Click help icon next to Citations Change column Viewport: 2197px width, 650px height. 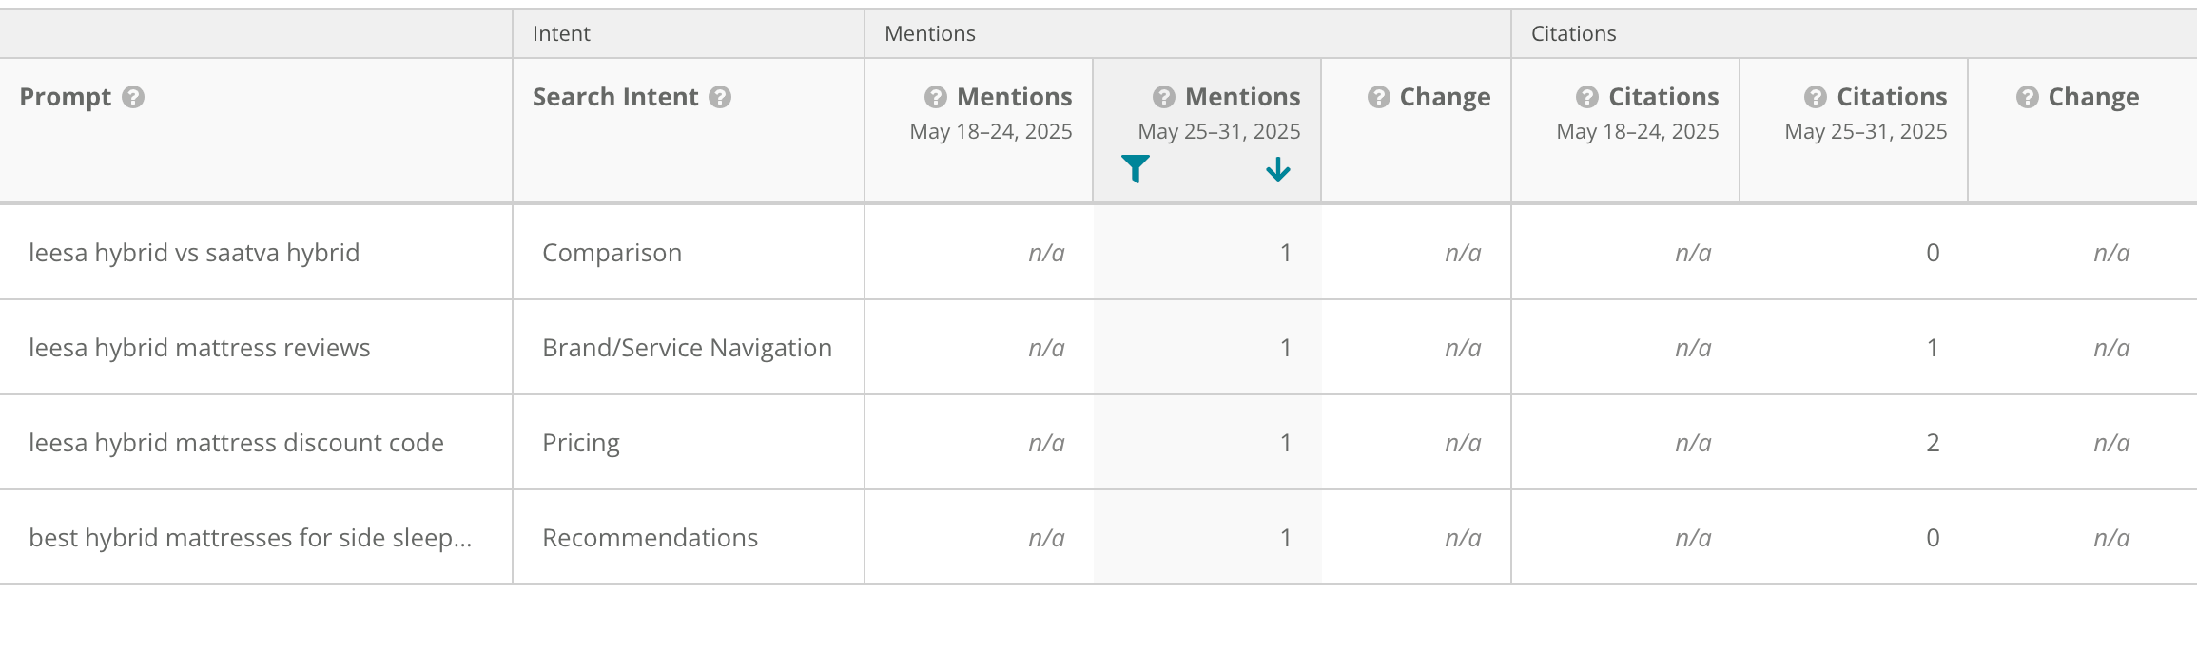tap(2028, 97)
